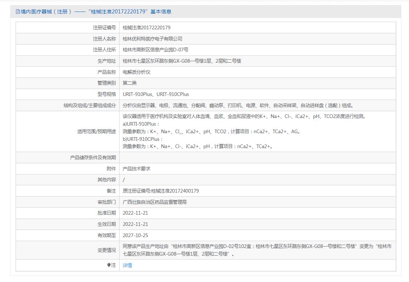Screen dimensions: 409x282
Task: Click the empty 产品储存条件及有效期 value cell
Action: pos(257,157)
